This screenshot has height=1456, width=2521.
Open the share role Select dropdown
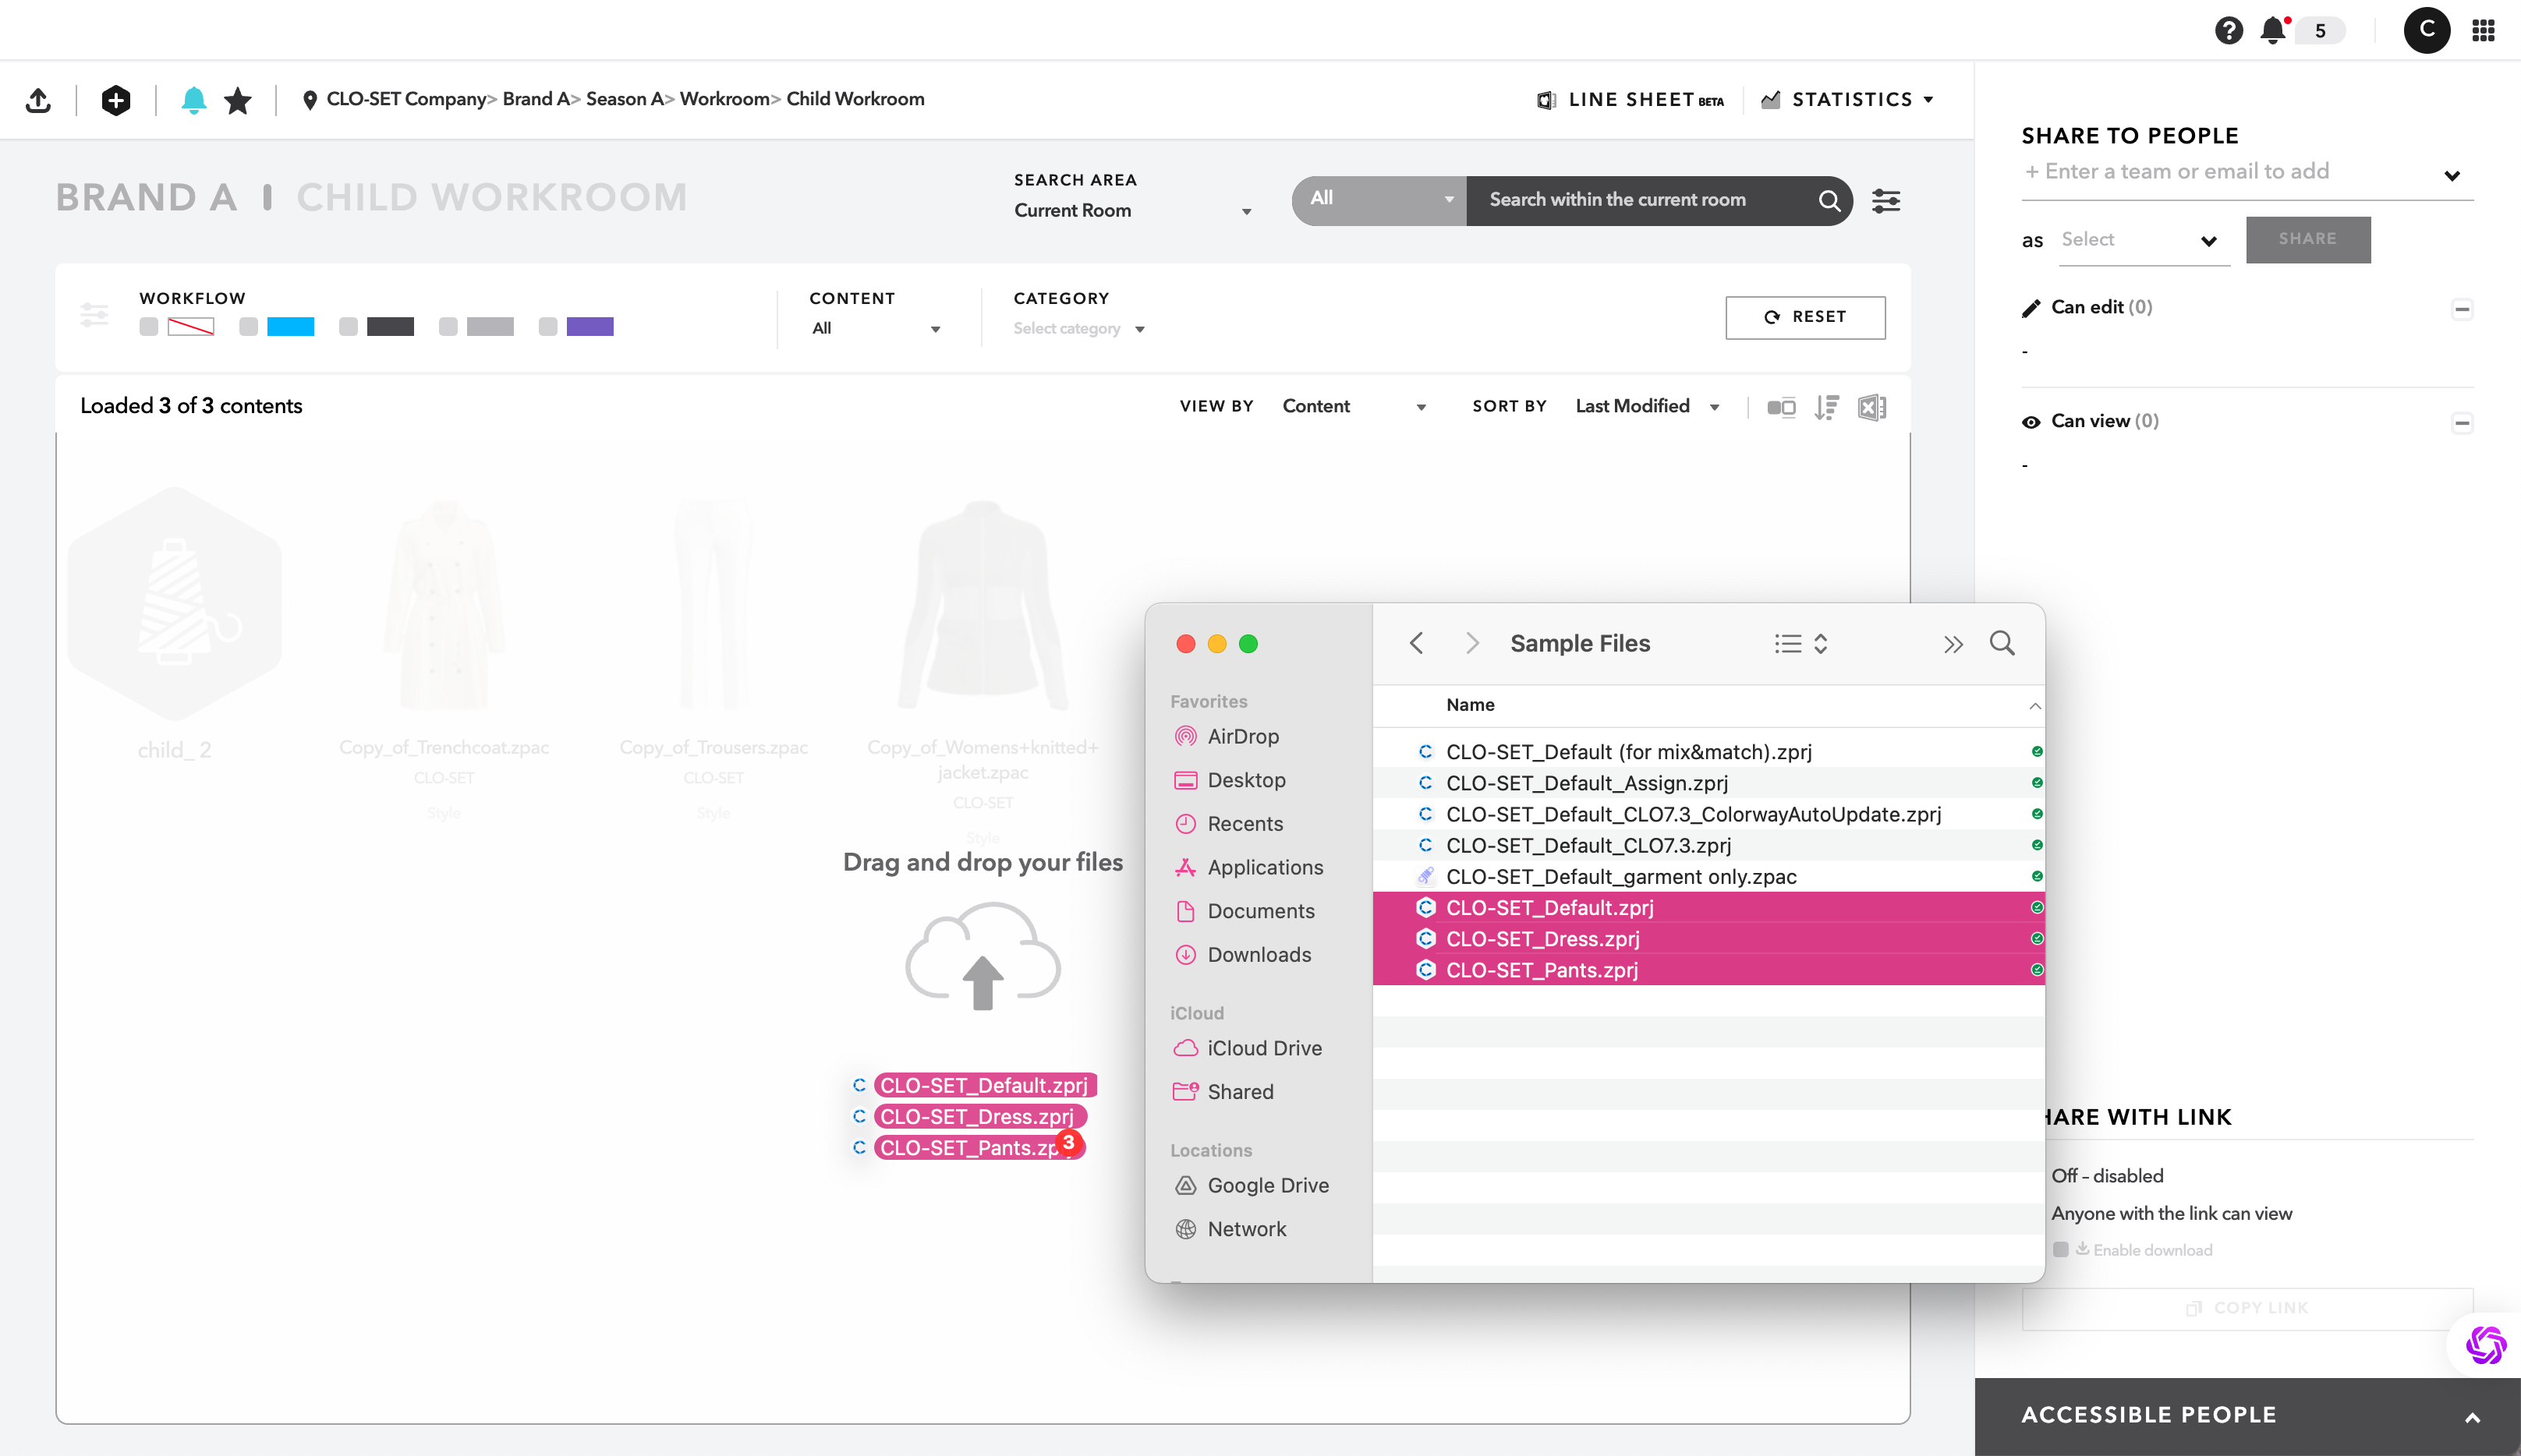coord(2144,240)
